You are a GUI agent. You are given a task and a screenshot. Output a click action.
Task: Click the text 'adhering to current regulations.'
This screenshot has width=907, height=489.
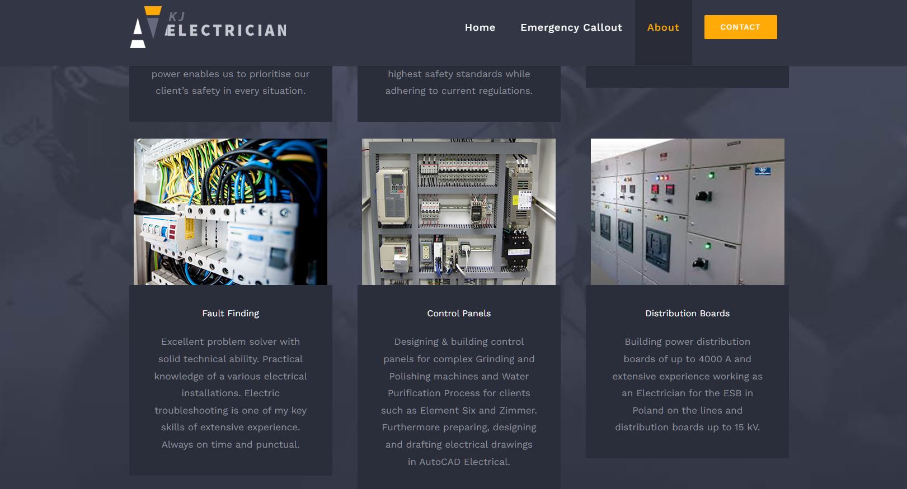click(x=459, y=91)
